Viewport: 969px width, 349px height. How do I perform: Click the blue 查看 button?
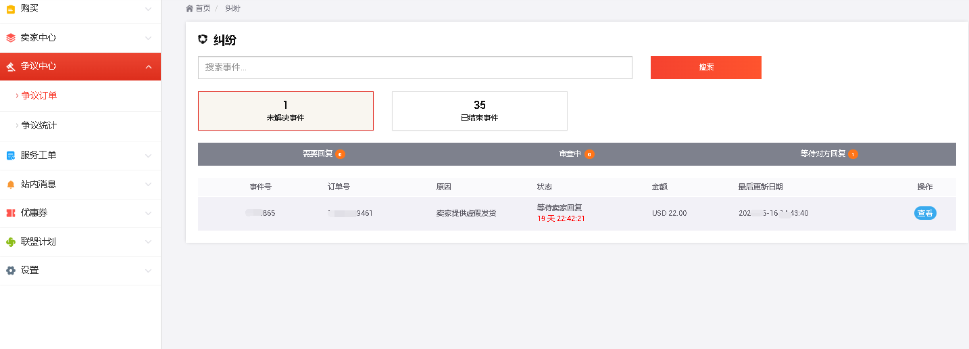tap(925, 213)
